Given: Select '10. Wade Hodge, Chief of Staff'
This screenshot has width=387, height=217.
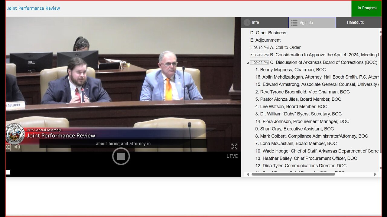Looking at the screenshot, I should click(x=317, y=151).
